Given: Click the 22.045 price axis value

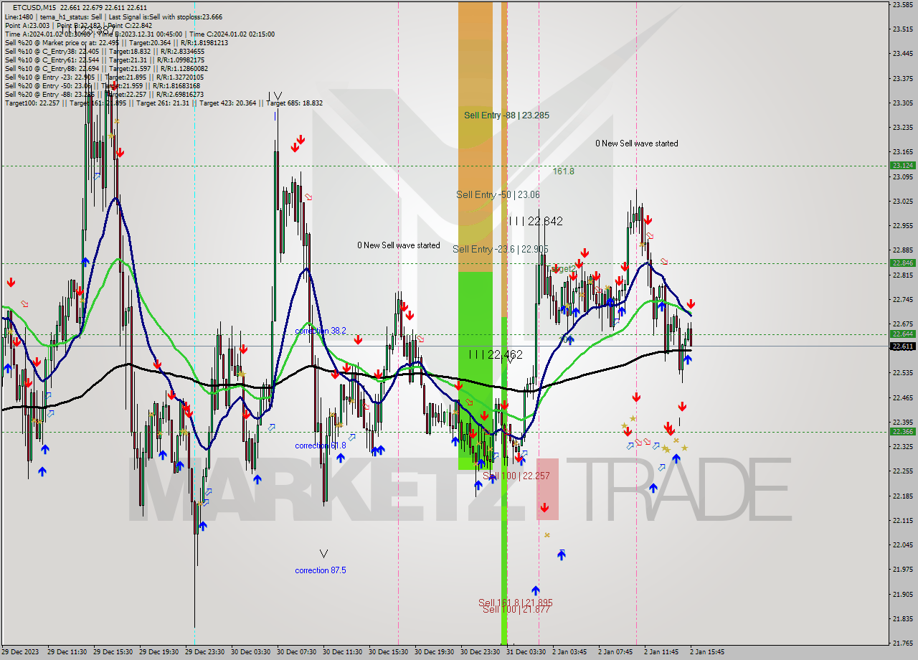Looking at the screenshot, I should (902, 545).
